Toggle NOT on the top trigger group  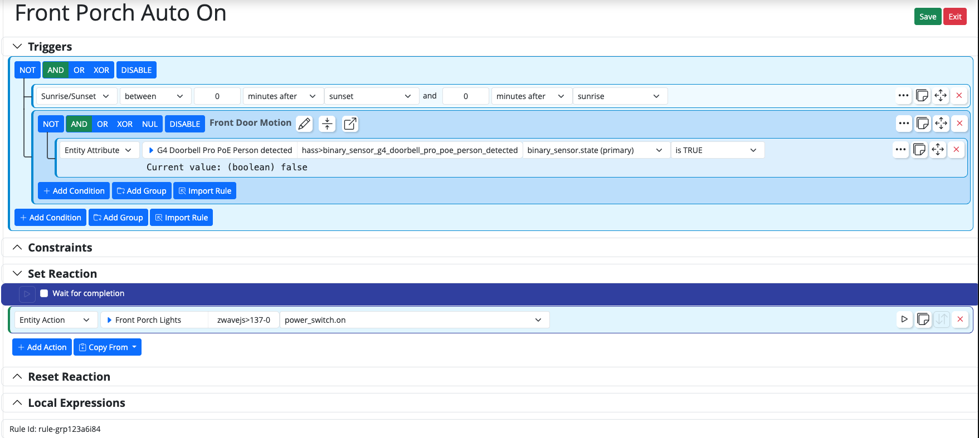point(27,70)
